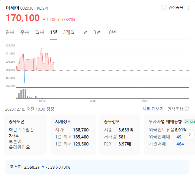Click the 167,400 y-axis label
Screen dimensions: 195x178
(x=10, y=78)
